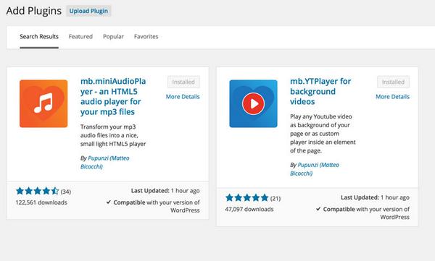Open the mb.YTPlayer for background videos title
435x261 pixels.
click(x=320, y=91)
